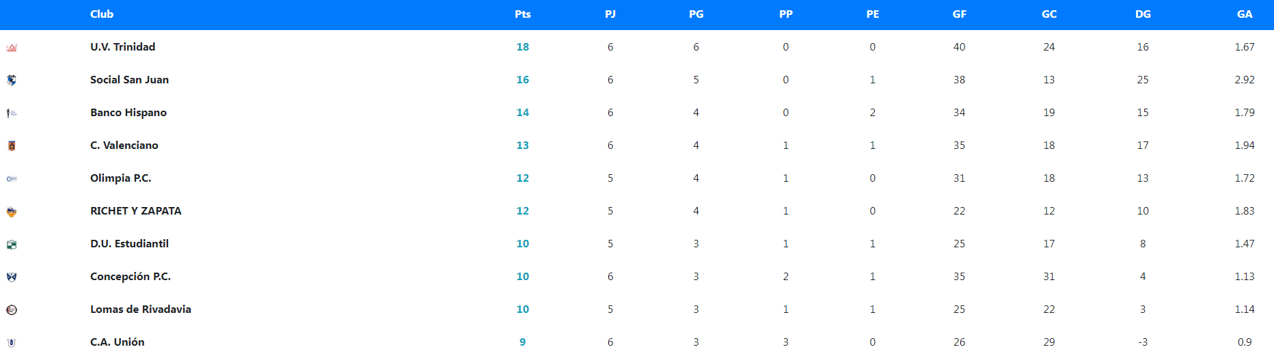The width and height of the screenshot is (1274, 358).
Task: Click the Club column header
Action: click(x=102, y=14)
